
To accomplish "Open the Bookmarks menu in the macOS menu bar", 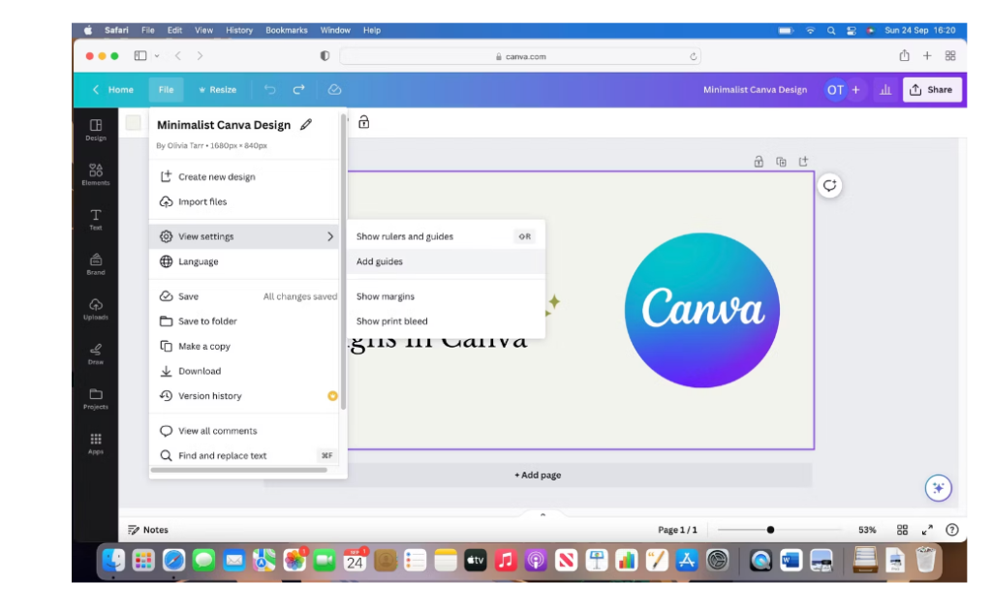I will click(x=287, y=30).
